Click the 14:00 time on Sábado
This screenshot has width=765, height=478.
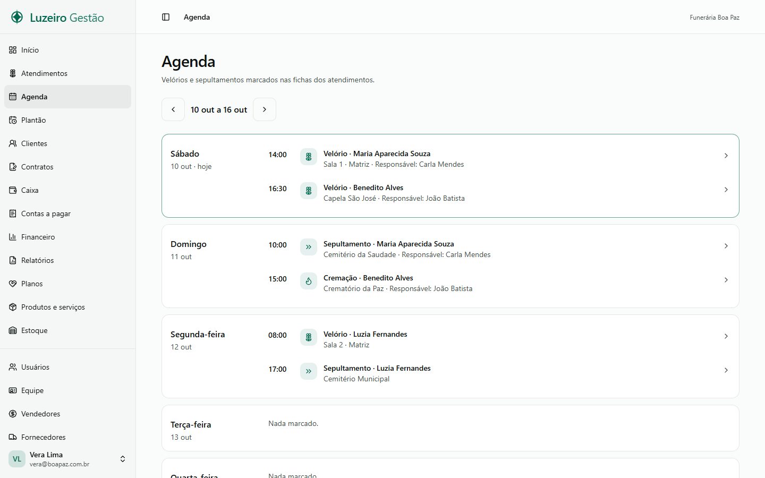(x=277, y=155)
